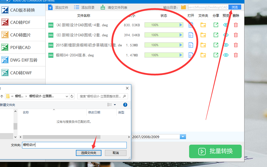
Task: Open converted file for 橱柜04-2004版本
Action: (x=191, y=55)
